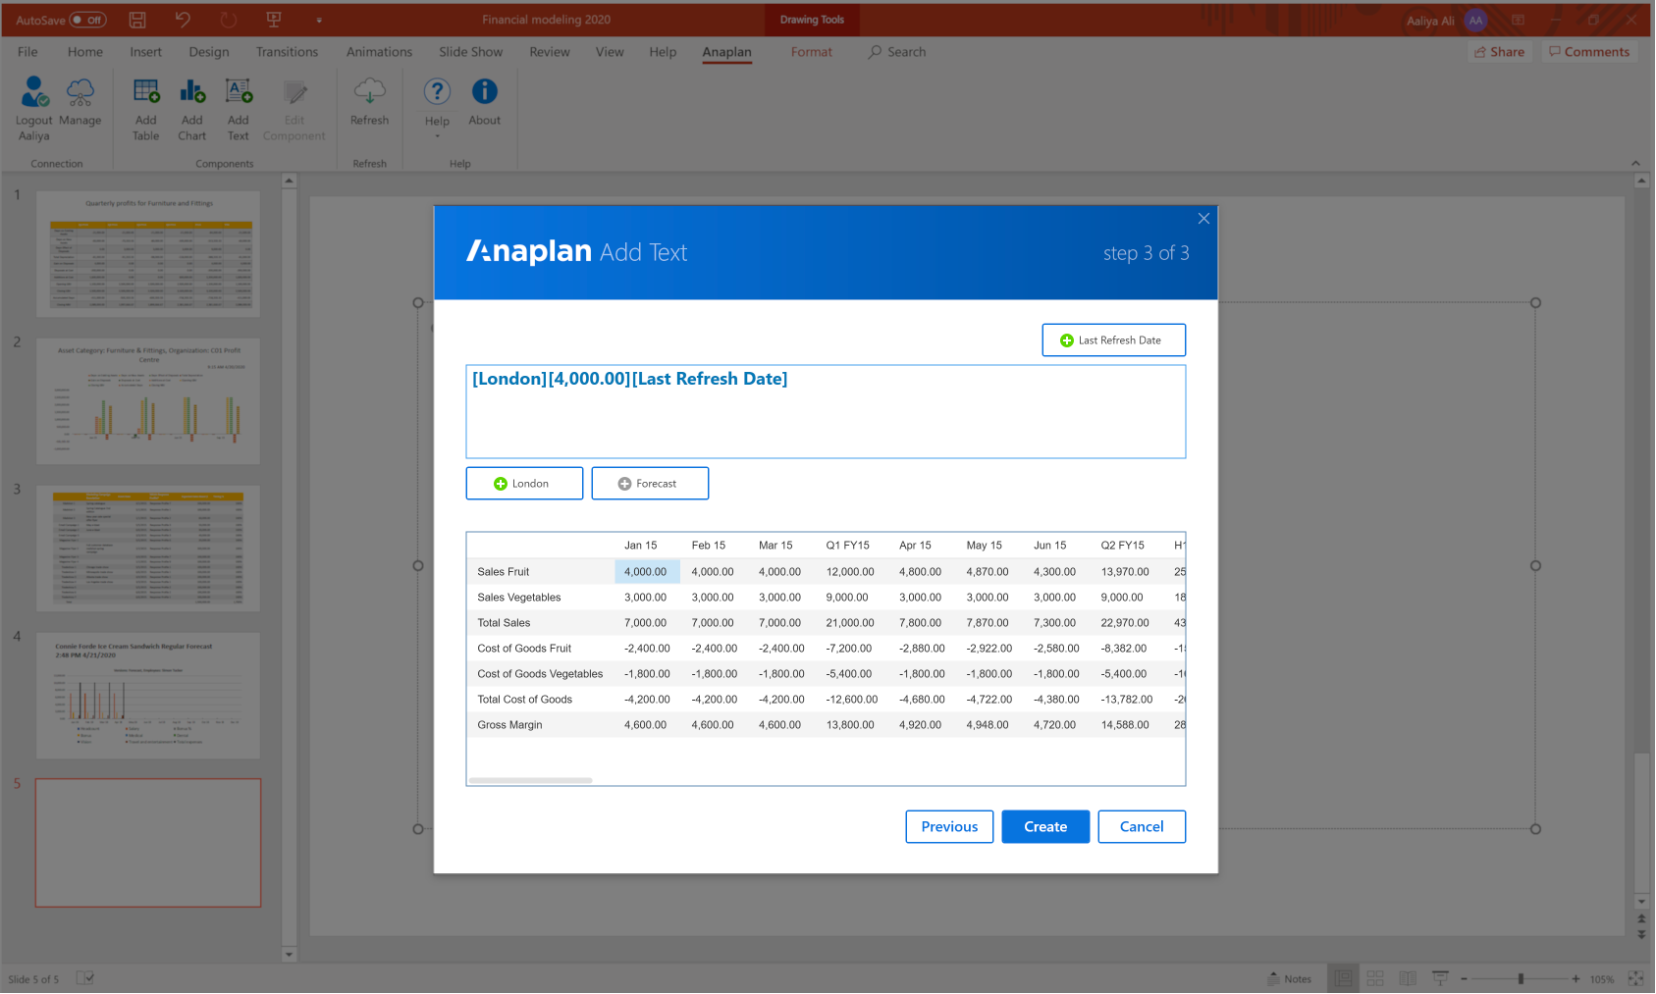
Task: Go back with the Previous button
Action: [949, 827]
